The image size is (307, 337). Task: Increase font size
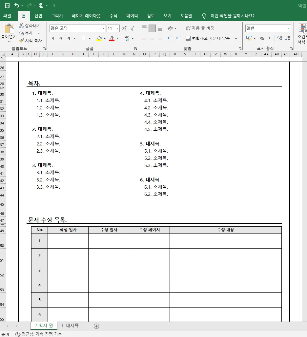click(124, 28)
